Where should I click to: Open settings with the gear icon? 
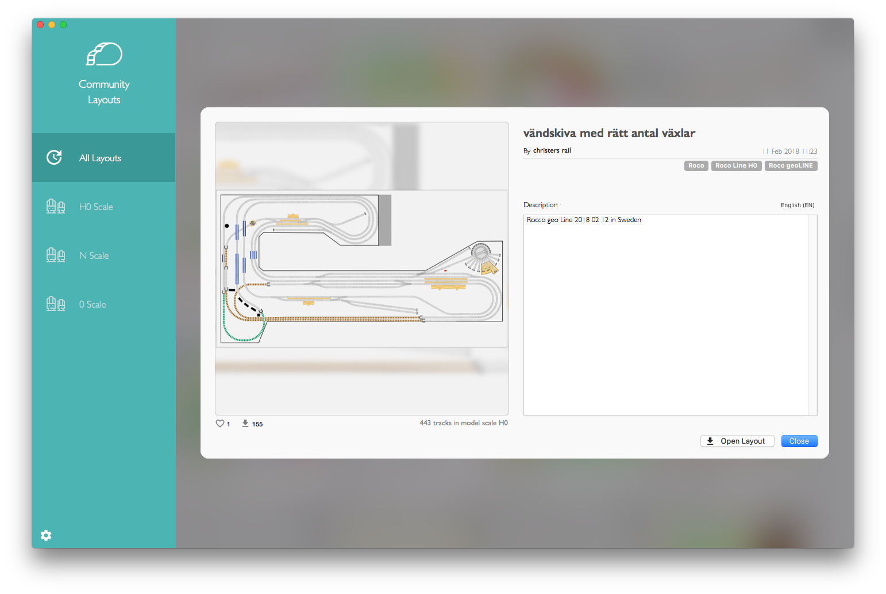click(46, 535)
